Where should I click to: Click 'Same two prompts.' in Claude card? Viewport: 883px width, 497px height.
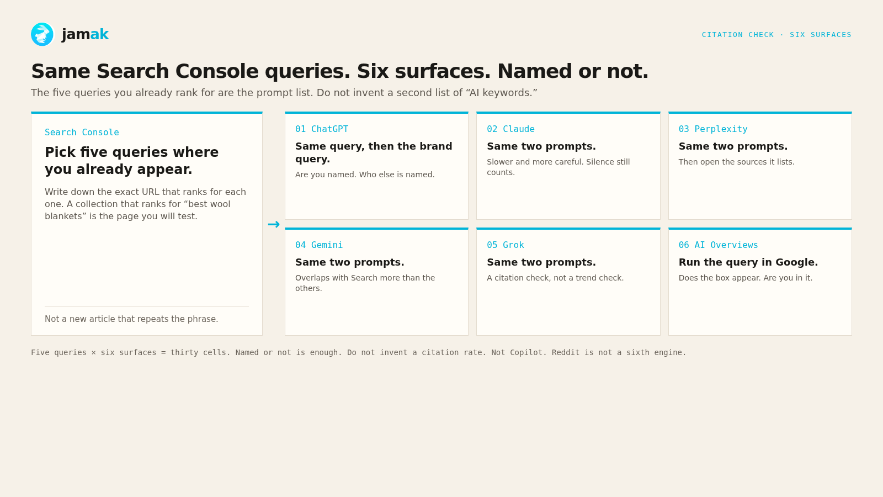[x=541, y=146]
